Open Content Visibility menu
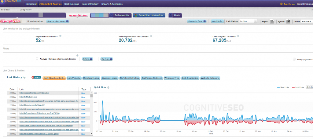 point(90,4)
